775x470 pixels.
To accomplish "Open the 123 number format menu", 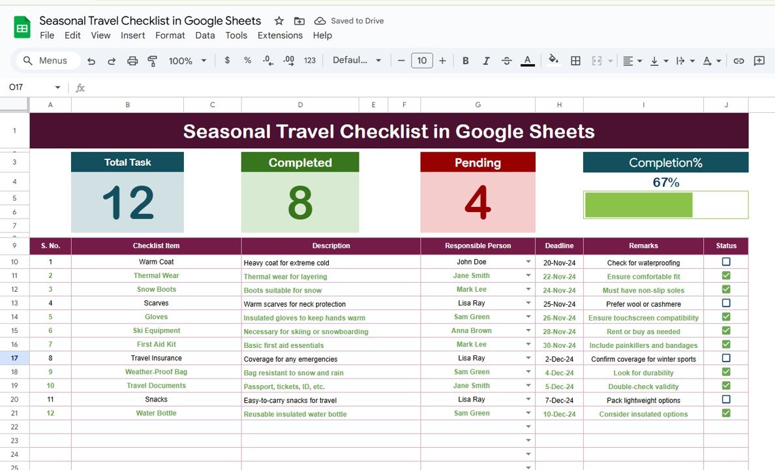I will [310, 60].
